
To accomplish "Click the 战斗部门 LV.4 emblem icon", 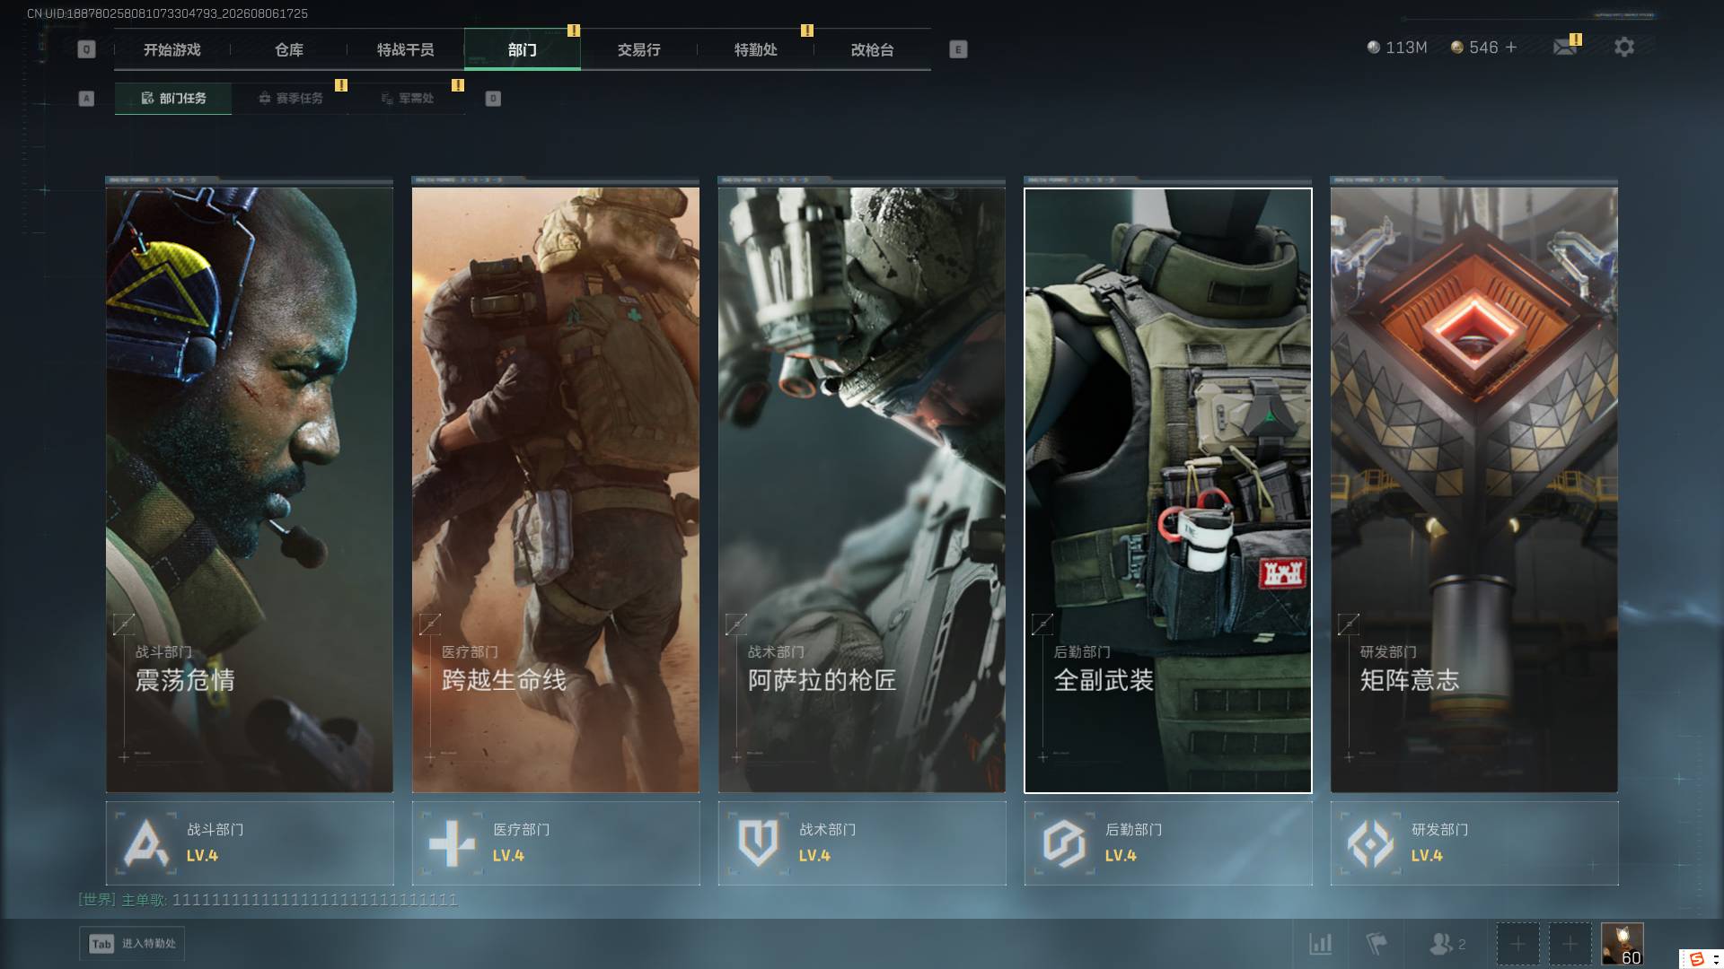I will (146, 843).
